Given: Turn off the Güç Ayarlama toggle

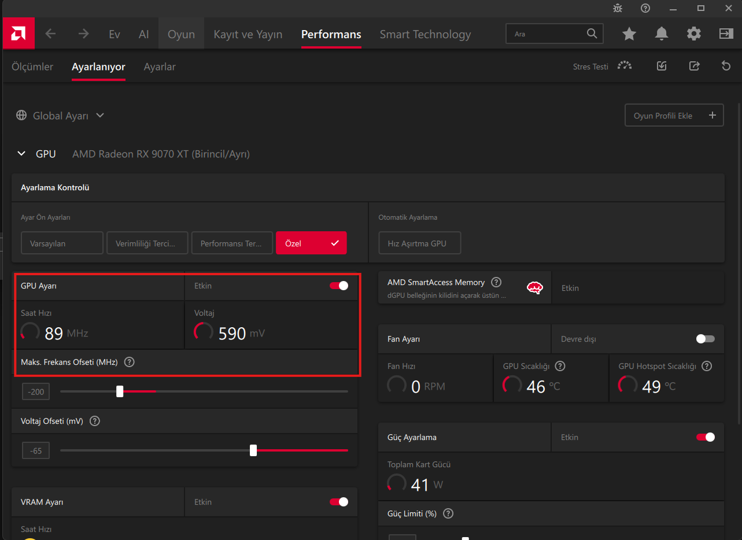Looking at the screenshot, I should pos(706,437).
